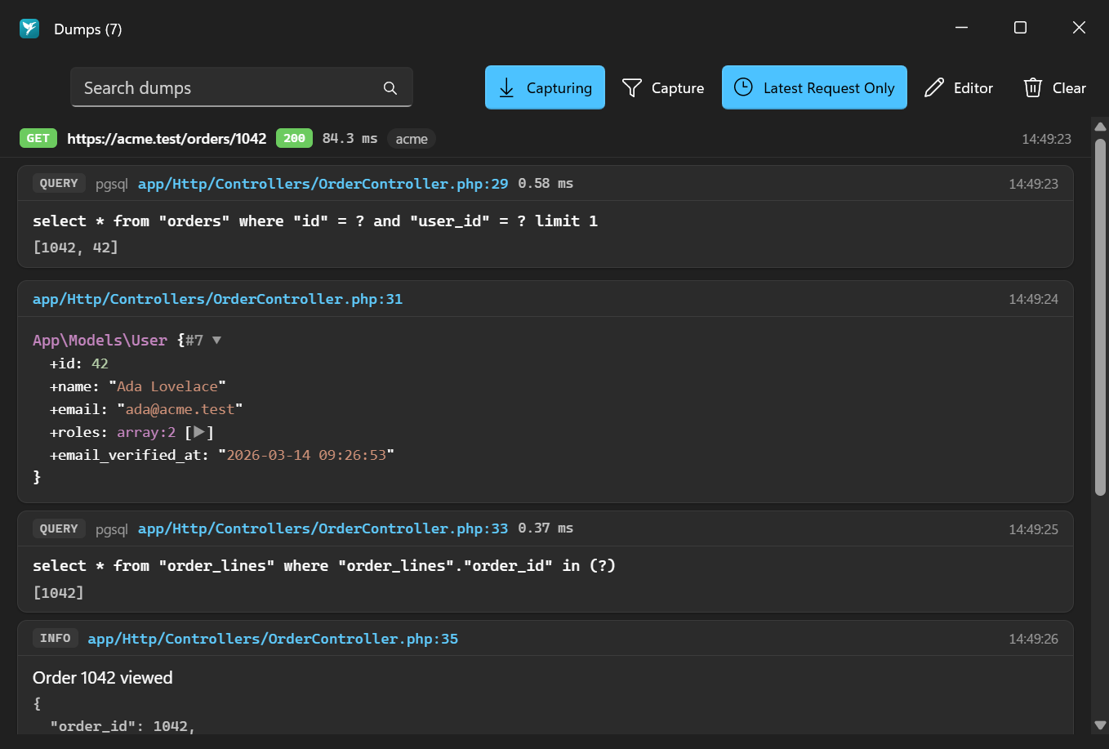Click the Capturing download arrow icon
1109x749 pixels.
point(506,88)
